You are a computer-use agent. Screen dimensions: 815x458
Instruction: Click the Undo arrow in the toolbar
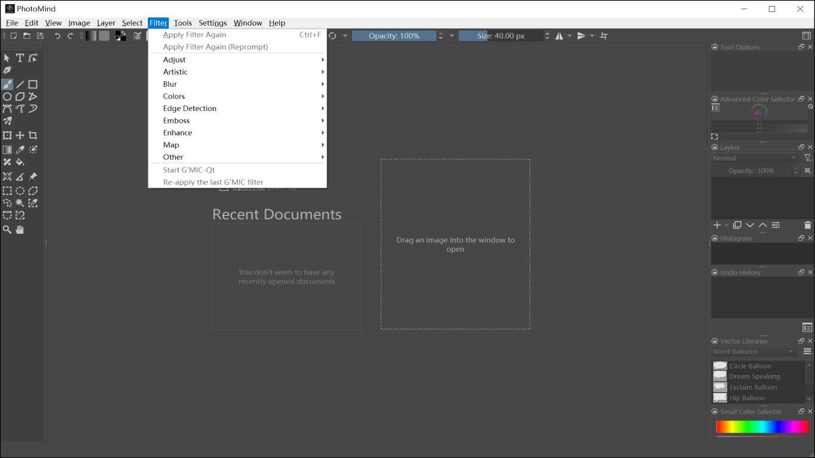pos(58,36)
